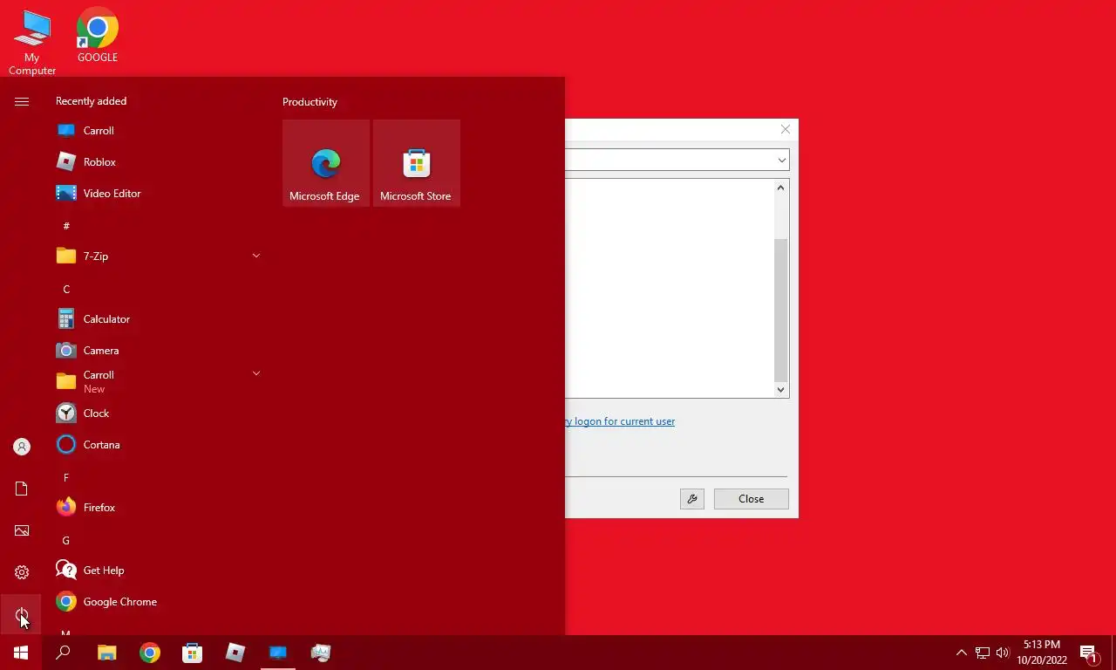Open Get Help app
Image resolution: width=1116 pixels, height=670 pixels.
[157, 571]
